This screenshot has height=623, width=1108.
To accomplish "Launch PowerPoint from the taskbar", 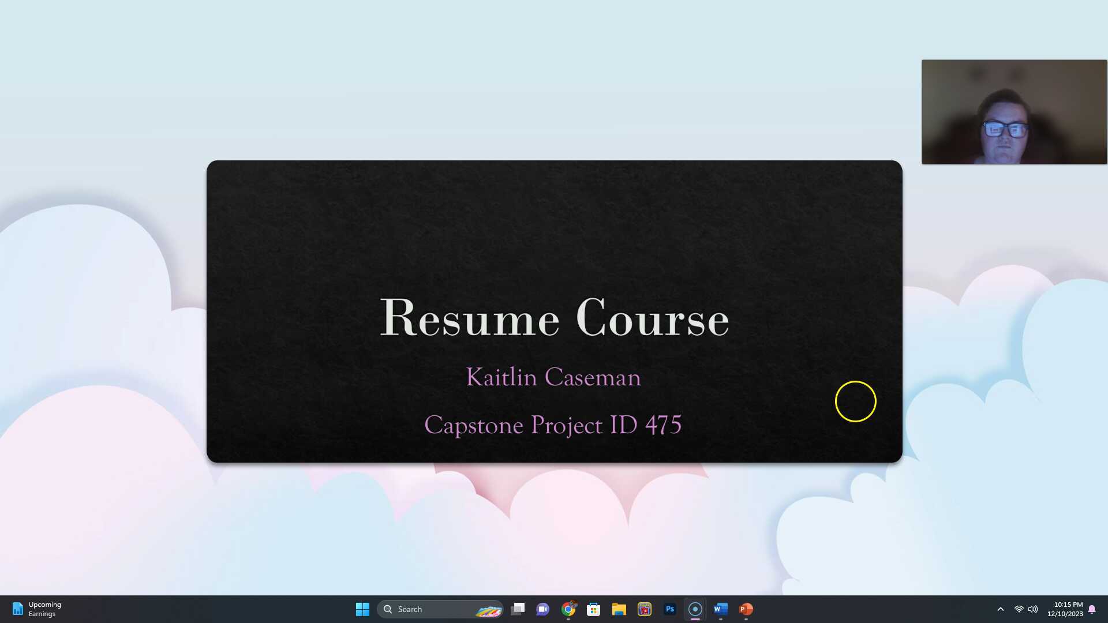I will tap(746, 609).
